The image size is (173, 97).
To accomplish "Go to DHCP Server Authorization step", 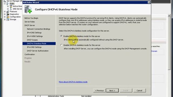I will pos(38,51).
